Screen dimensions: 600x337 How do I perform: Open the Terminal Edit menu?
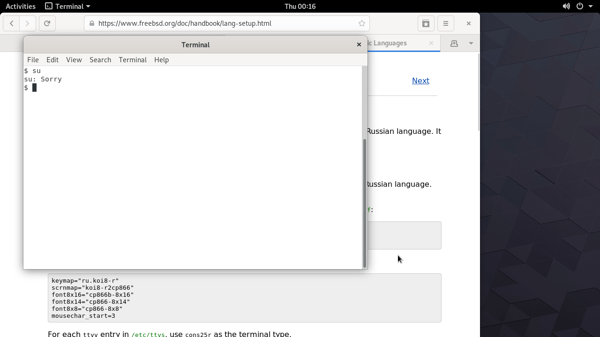(x=52, y=60)
